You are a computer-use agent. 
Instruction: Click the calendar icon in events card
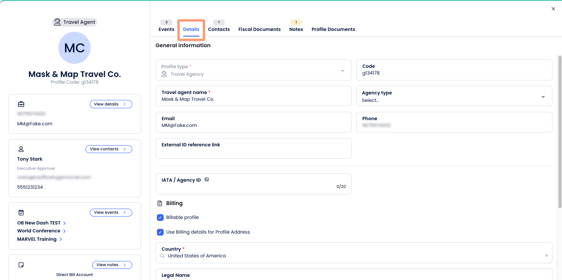(x=21, y=213)
